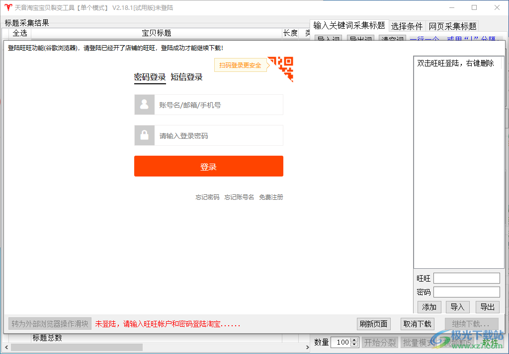Close the application window

tap(497, 7)
